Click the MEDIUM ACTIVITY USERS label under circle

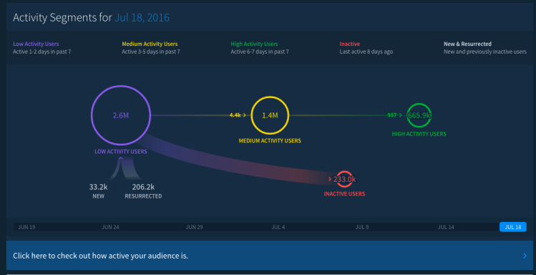tap(270, 140)
